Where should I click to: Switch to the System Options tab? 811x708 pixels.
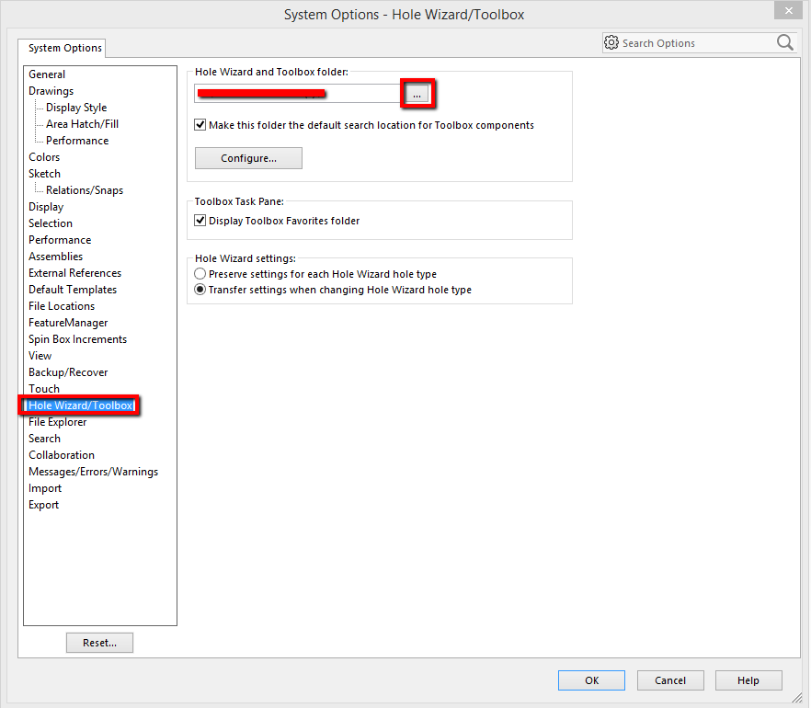[x=64, y=48]
